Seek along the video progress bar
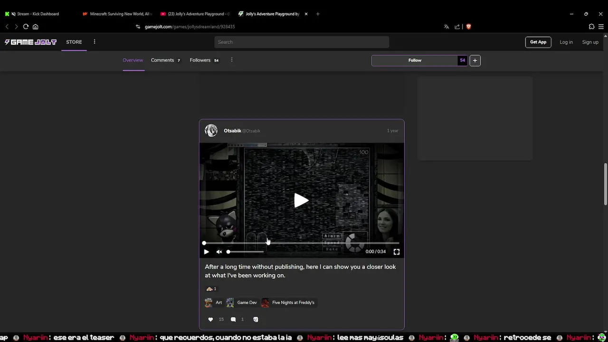Viewport: 608px width, 342px height. [x=302, y=243]
